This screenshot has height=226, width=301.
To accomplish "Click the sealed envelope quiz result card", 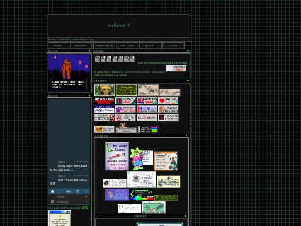I will [x=142, y=180].
